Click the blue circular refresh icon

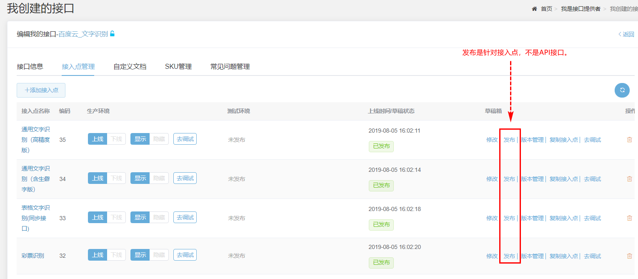tap(622, 90)
